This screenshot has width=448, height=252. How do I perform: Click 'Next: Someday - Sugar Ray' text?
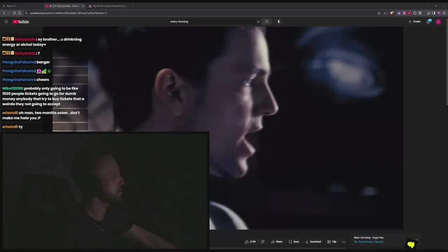point(369,238)
